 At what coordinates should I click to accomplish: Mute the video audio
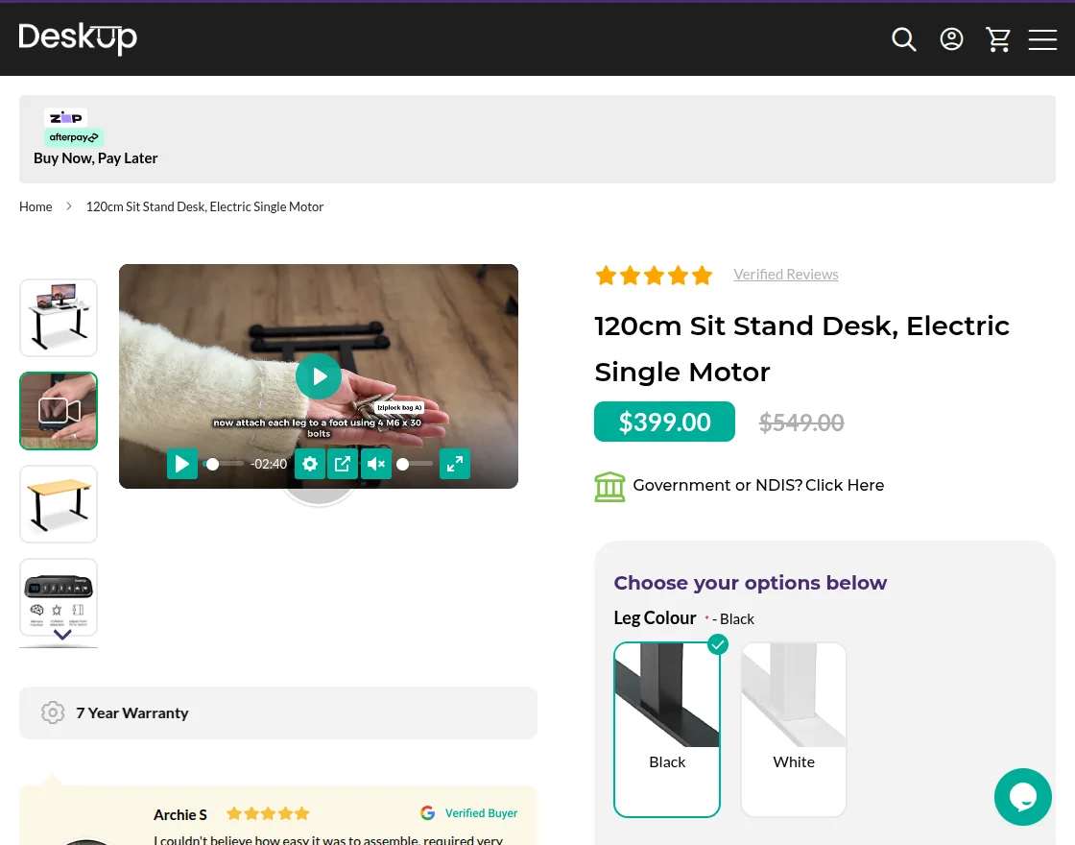(376, 464)
